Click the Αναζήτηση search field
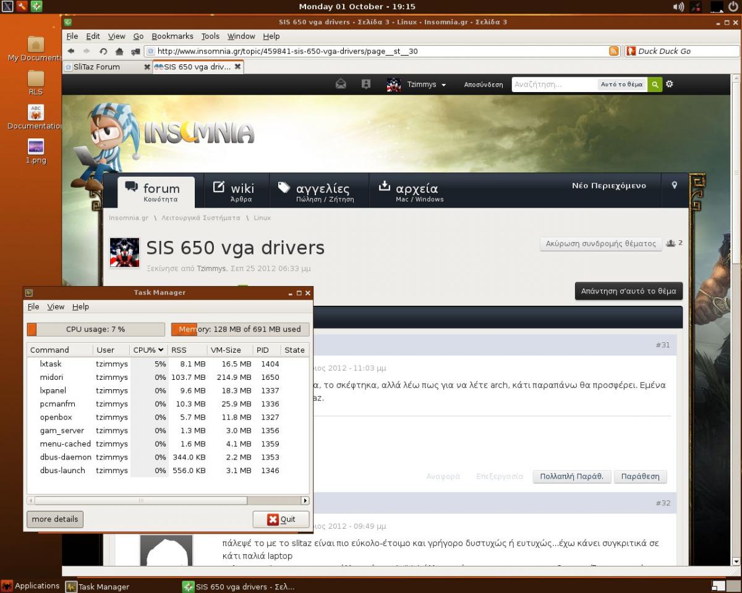This screenshot has height=593, width=742. point(555,85)
